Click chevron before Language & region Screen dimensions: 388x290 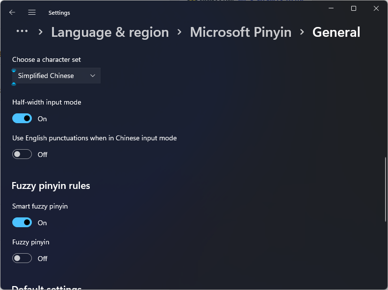click(x=40, y=32)
